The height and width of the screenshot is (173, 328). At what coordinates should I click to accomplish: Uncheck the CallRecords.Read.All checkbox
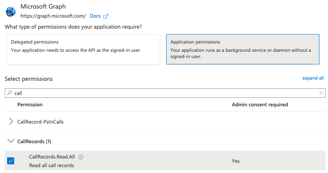[x=11, y=161]
